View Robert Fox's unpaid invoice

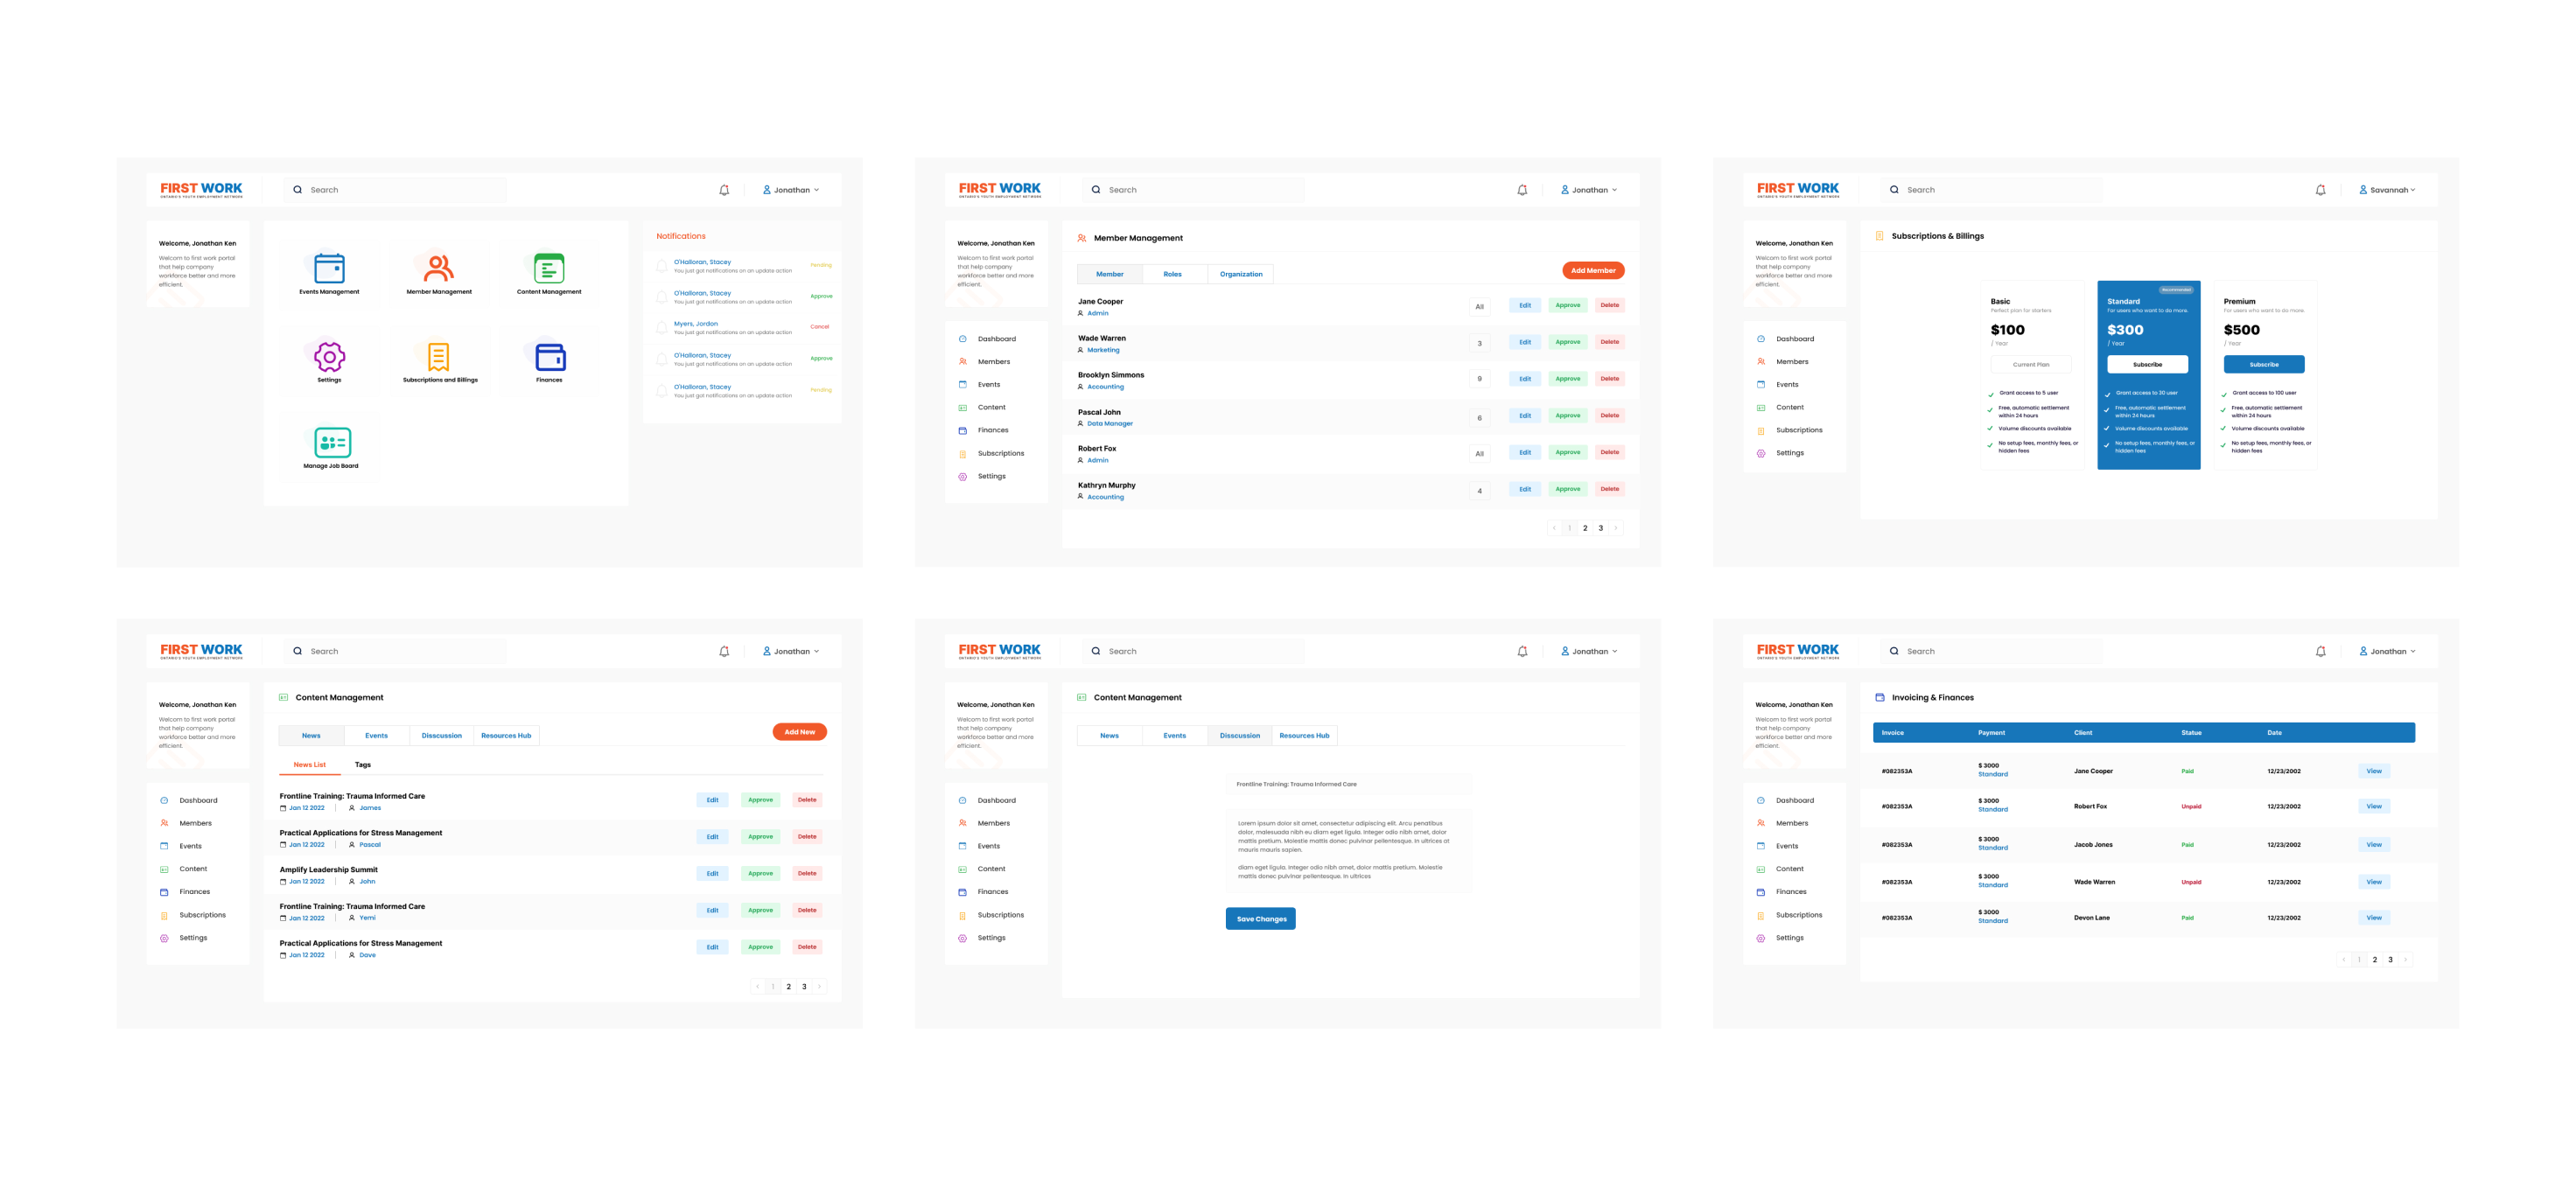(x=2373, y=806)
